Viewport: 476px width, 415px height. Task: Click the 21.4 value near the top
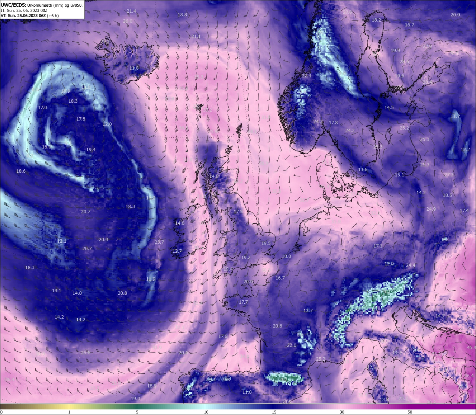click(131, 11)
